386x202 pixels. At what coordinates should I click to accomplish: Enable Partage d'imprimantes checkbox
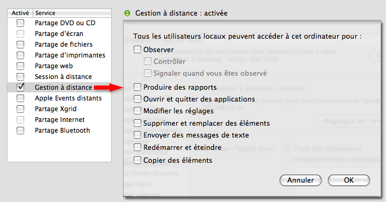tap(20, 55)
